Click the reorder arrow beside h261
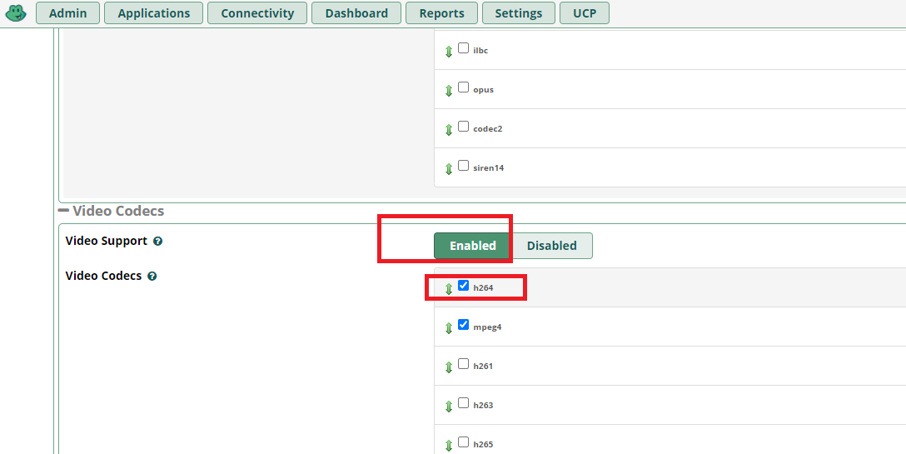The height and width of the screenshot is (454, 906). (449, 367)
